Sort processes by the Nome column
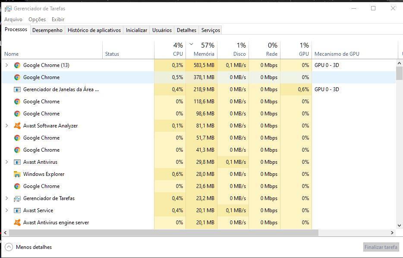 tap(52, 50)
